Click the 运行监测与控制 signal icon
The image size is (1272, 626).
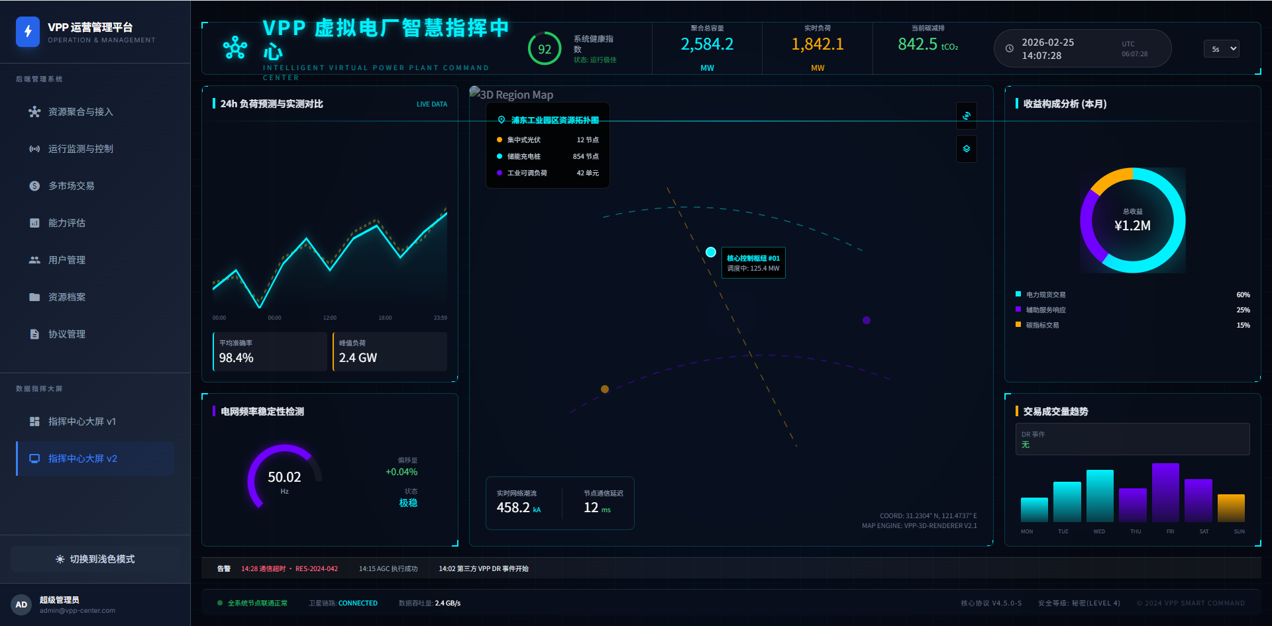34,149
